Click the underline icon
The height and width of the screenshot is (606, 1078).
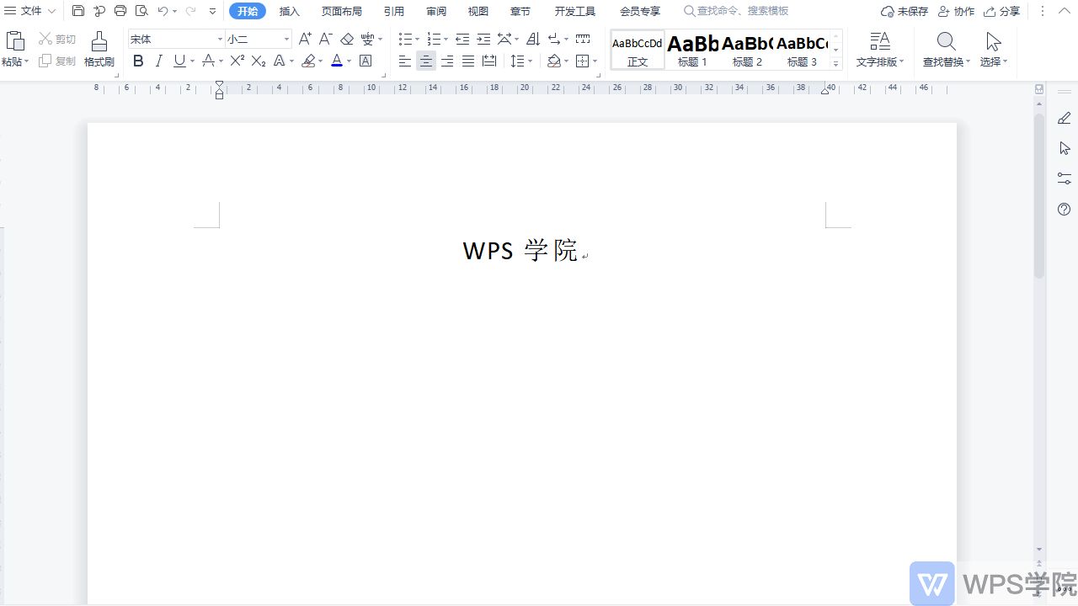click(x=179, y=61)
